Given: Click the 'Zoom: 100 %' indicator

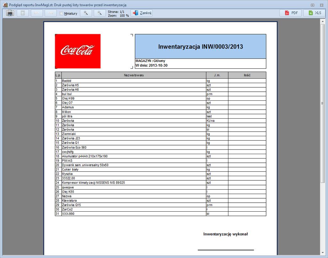Looking at the screenshot, I should click(x=119, y=15).
